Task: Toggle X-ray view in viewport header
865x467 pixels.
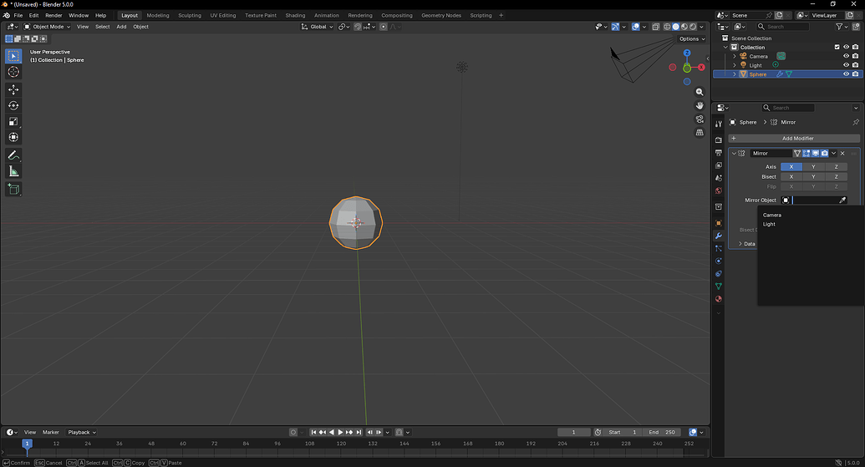Action: coord(655,27)
